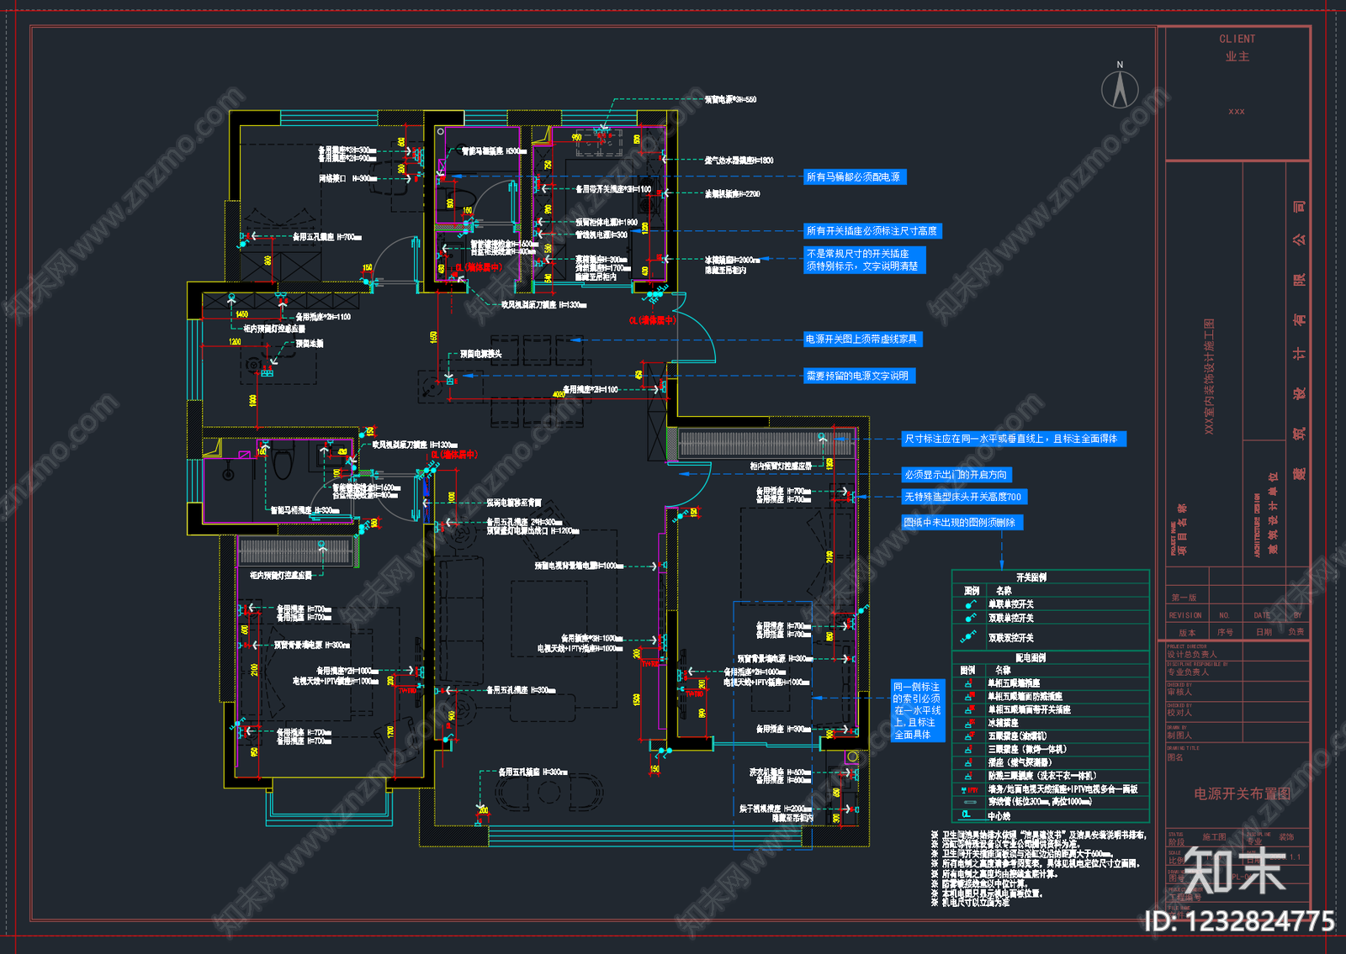Click the blue note starting '同一侧标注'
Image resolution: width=1346 pixels, height=954 pixels.
point(918,711)
